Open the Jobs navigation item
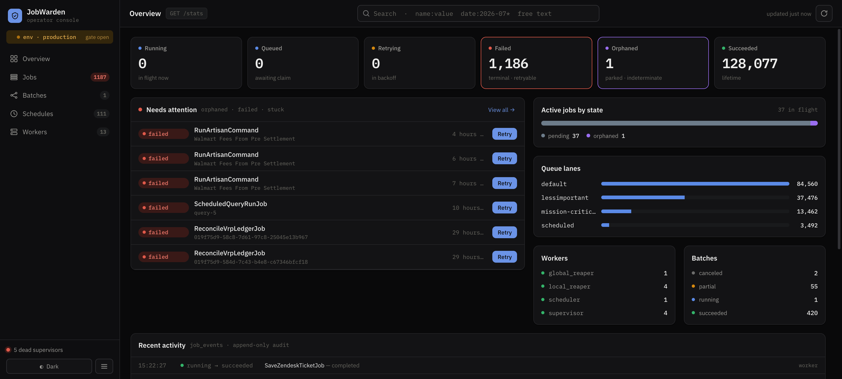842x379 pixels. [59, 77]
